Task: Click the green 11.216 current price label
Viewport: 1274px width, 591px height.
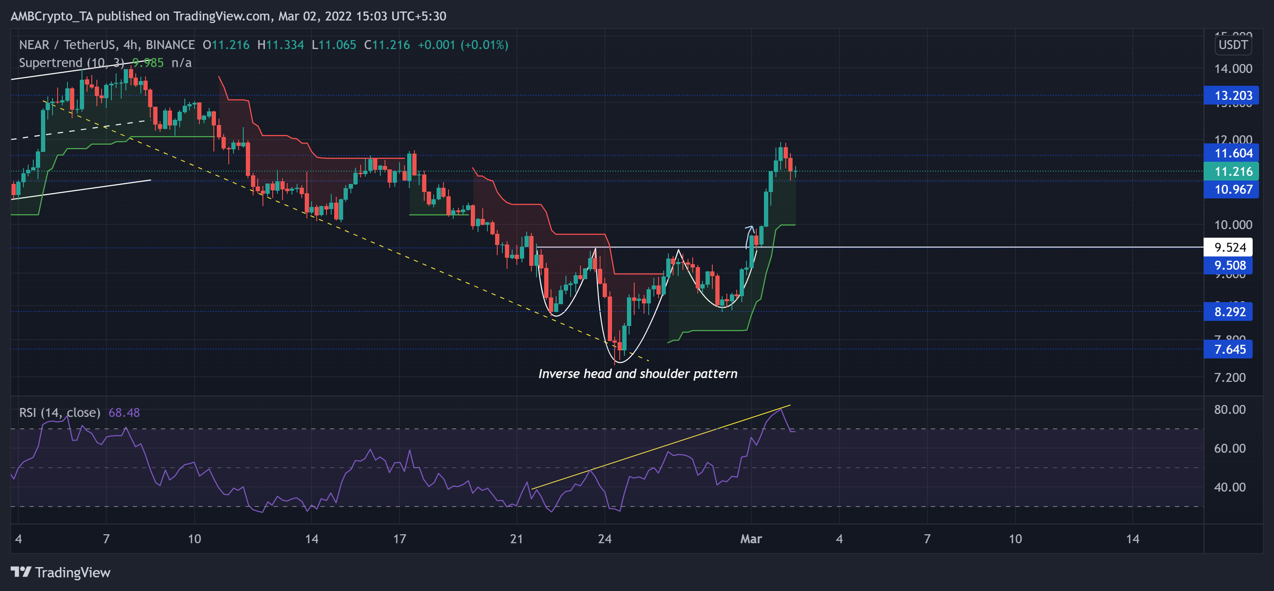Action: (1230, 172)
